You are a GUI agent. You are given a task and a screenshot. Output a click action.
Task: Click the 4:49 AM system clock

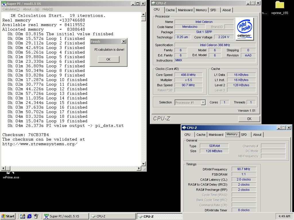pyautogui.click(x=284, y=216)
